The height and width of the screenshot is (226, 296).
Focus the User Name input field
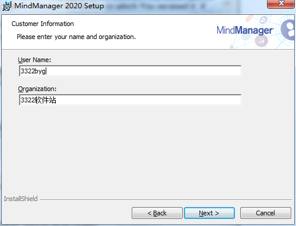coord(131,71)
